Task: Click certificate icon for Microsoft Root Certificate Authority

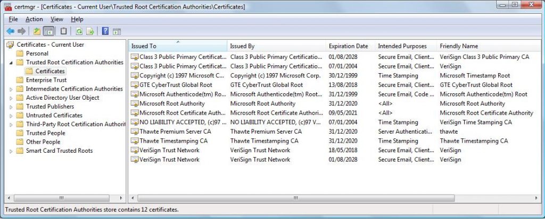Action: pyautogui.click(x=135, y=112)
